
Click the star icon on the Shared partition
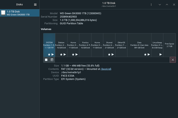pyautogui.click(x=109, y=55)
